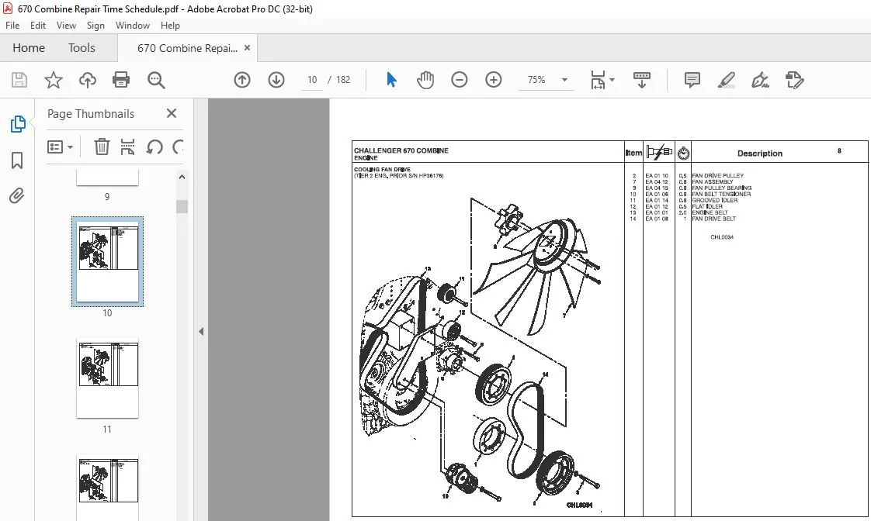This screenshot has height=521, width=871.
Task: Go to previous page arrow
Action: pyautogui.click(x=242, y=80)
